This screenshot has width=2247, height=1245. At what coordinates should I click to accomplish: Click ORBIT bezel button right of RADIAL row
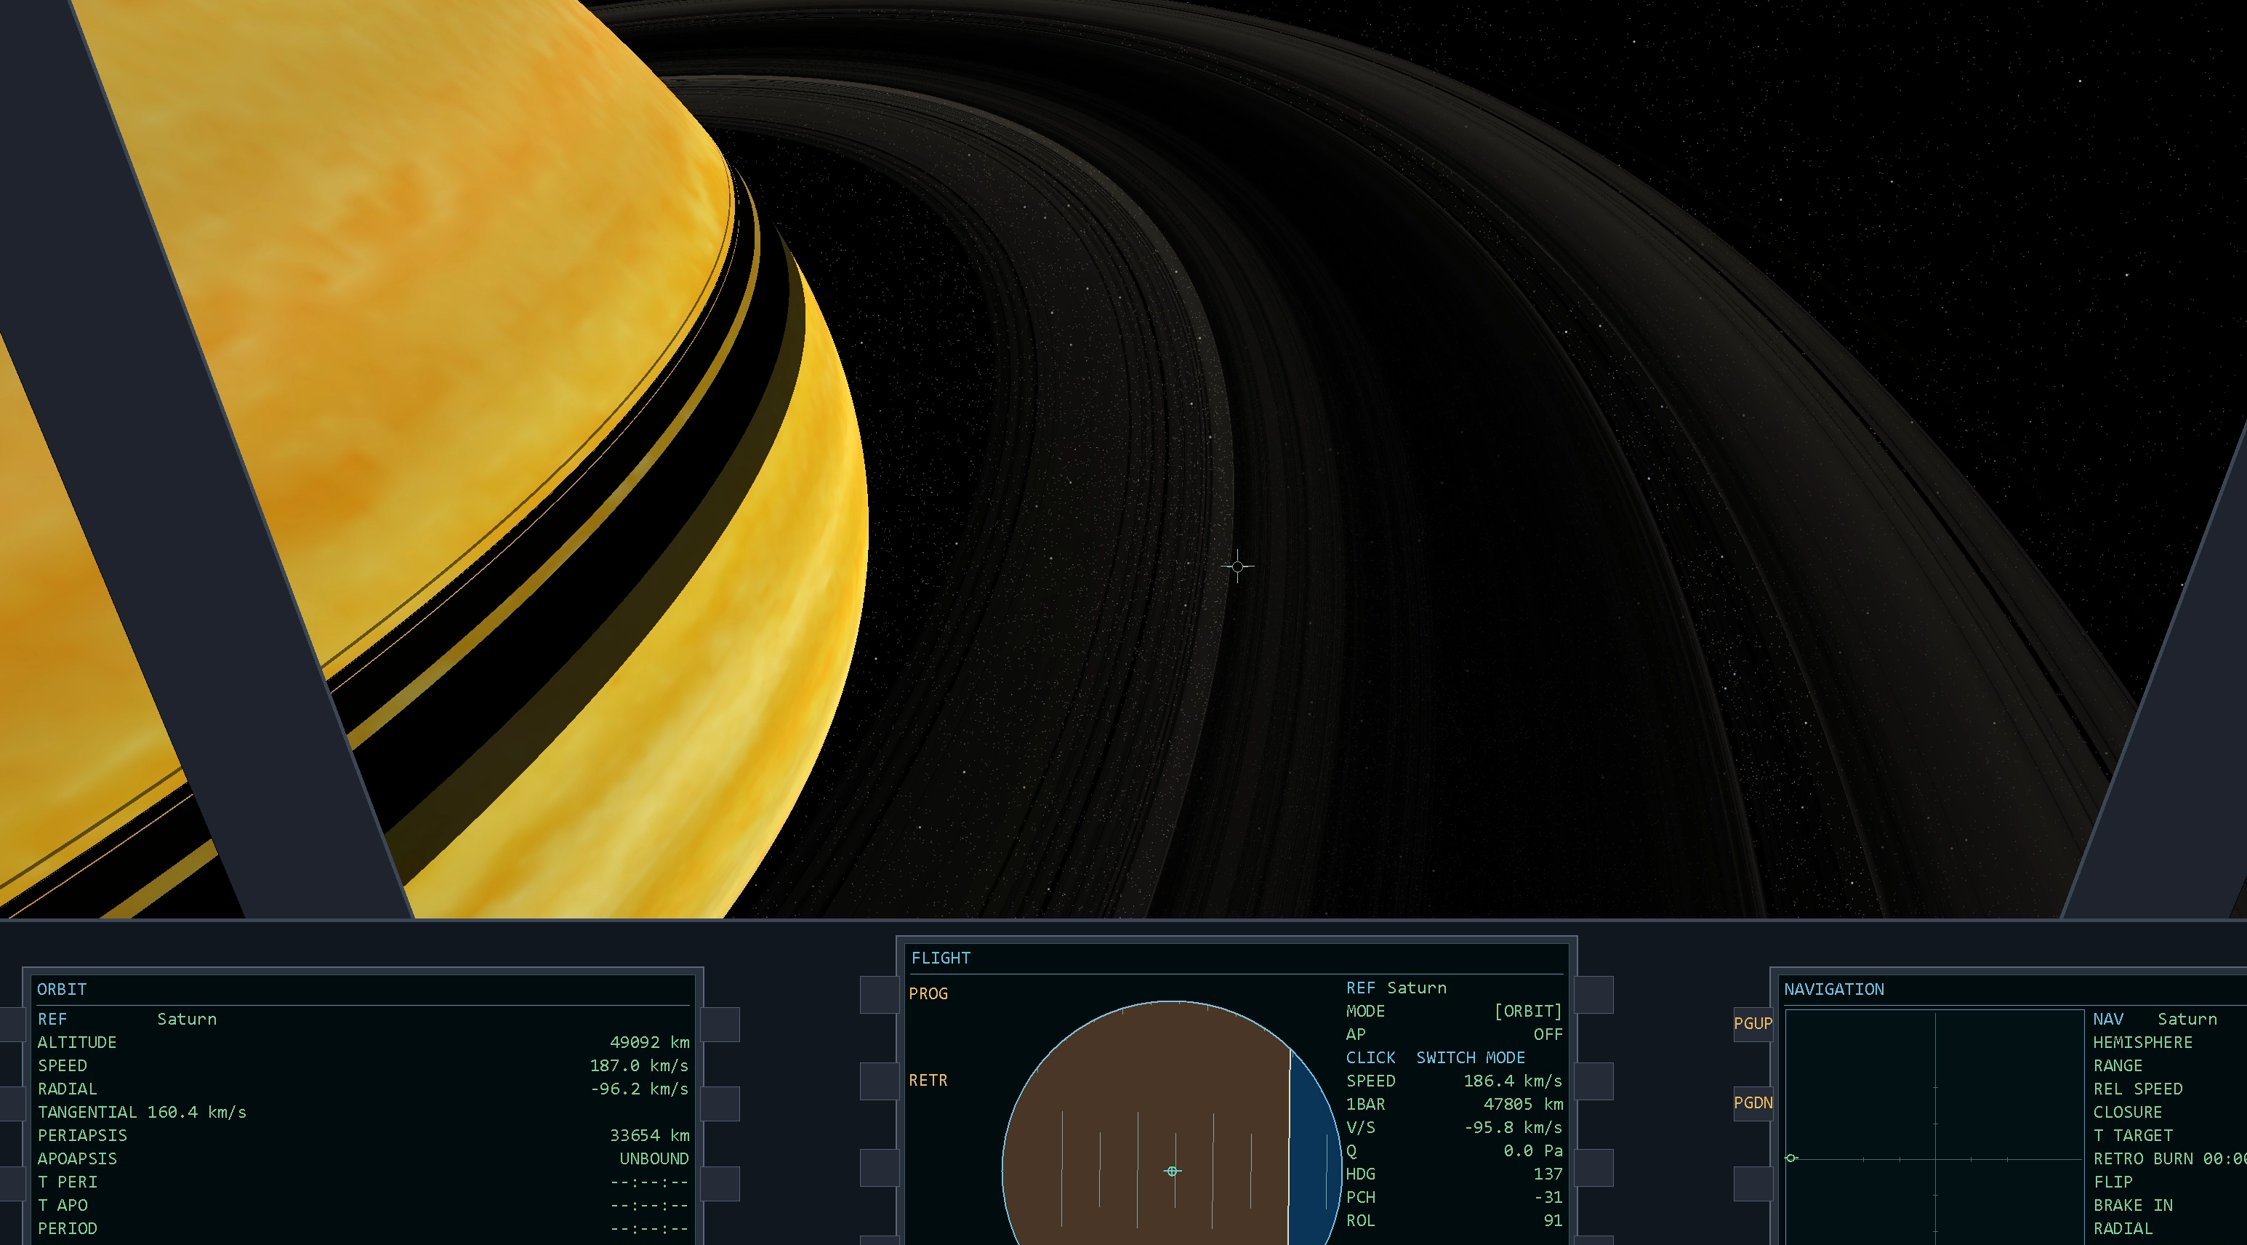720,1104
